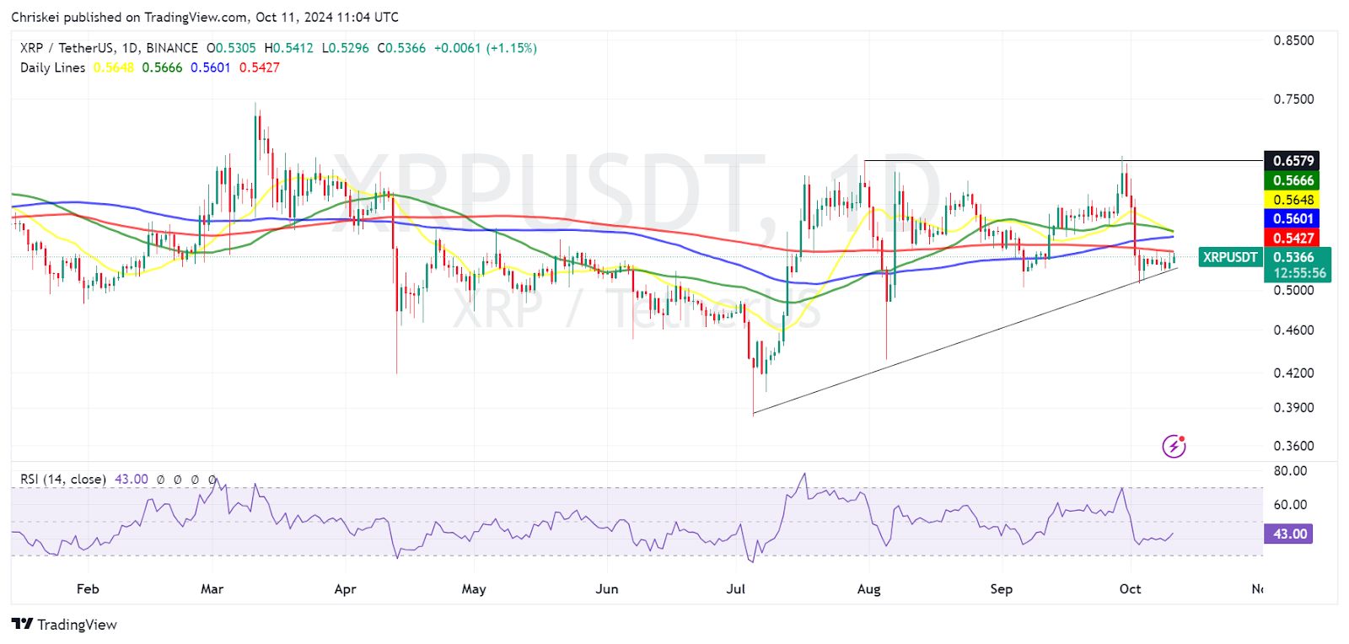Click the blue 0.5601 legend value
1349x644 pixels.
coord(210,67)
